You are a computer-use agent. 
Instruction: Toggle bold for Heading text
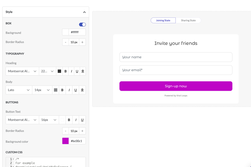coord(66,71)
